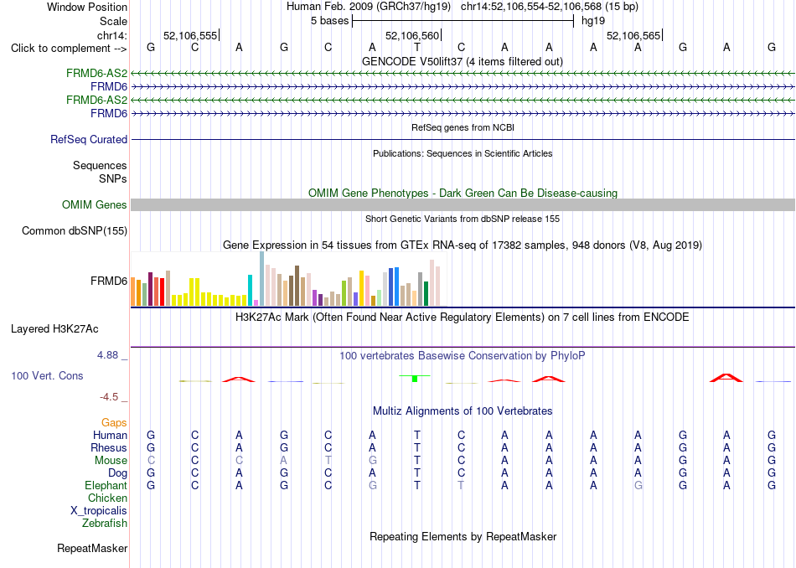
Task: Click the Scale label
Action: (113, 21)
